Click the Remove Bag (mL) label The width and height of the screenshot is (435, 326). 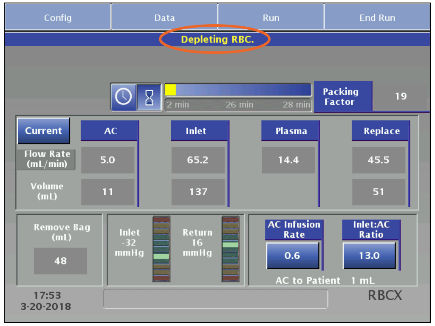pos(62,232)
